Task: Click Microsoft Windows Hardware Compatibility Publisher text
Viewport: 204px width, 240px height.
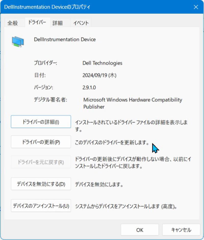Action: 133,103
